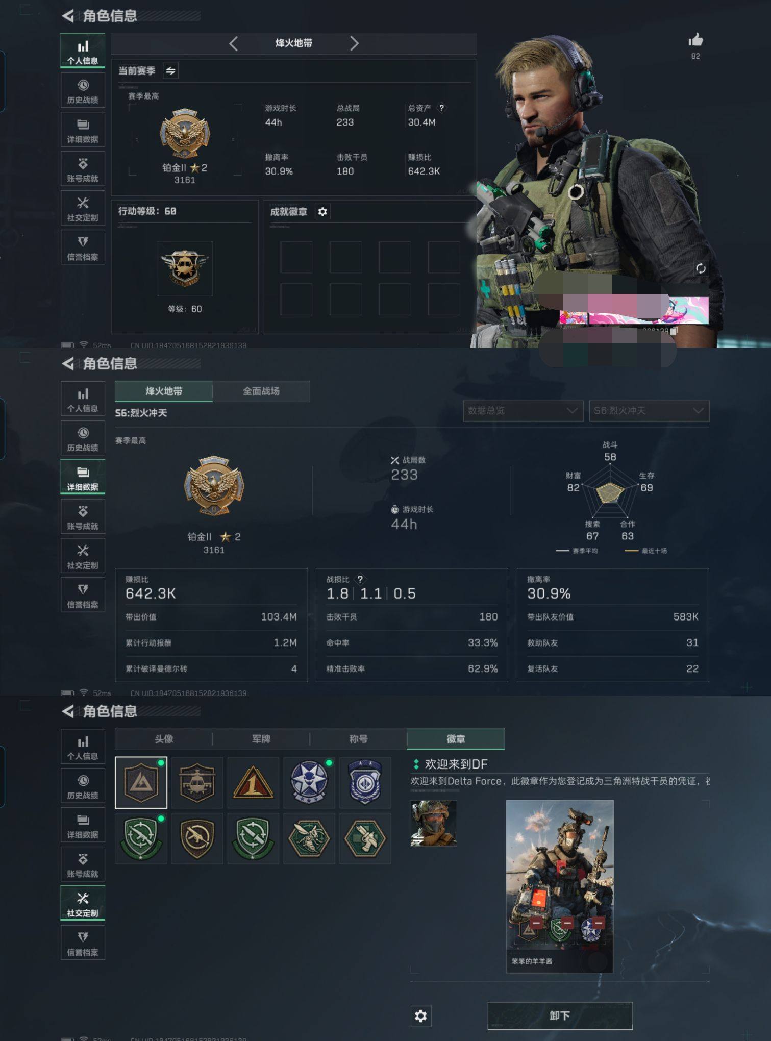This screenshot has width=771, height=1041.
Task: Click the thumbs-up like icon
Action: (695, 40)
